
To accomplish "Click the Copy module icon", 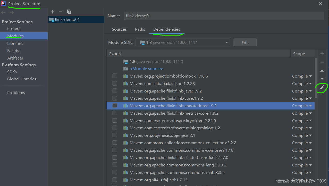I will coord(69,12).
